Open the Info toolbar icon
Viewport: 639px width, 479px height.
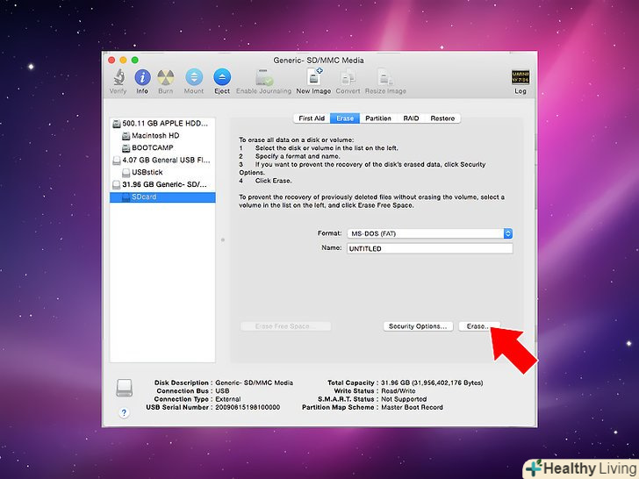pos(142,77)
